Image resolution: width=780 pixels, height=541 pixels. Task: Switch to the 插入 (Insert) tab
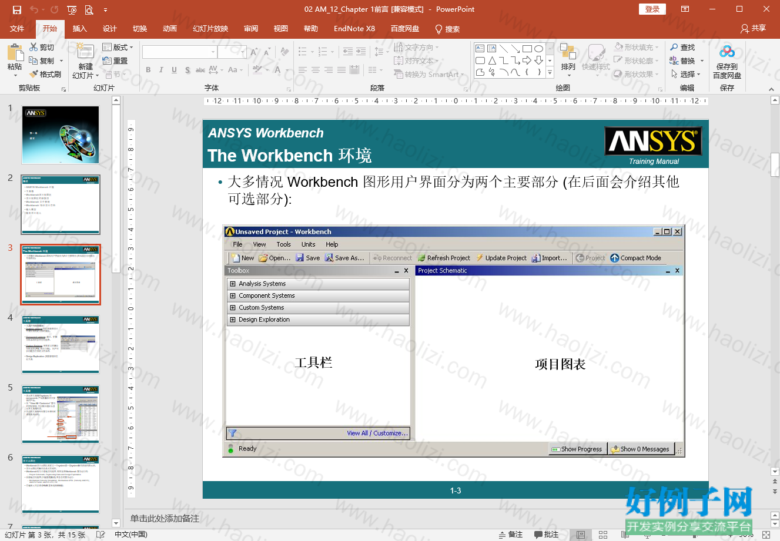(79, 29)
